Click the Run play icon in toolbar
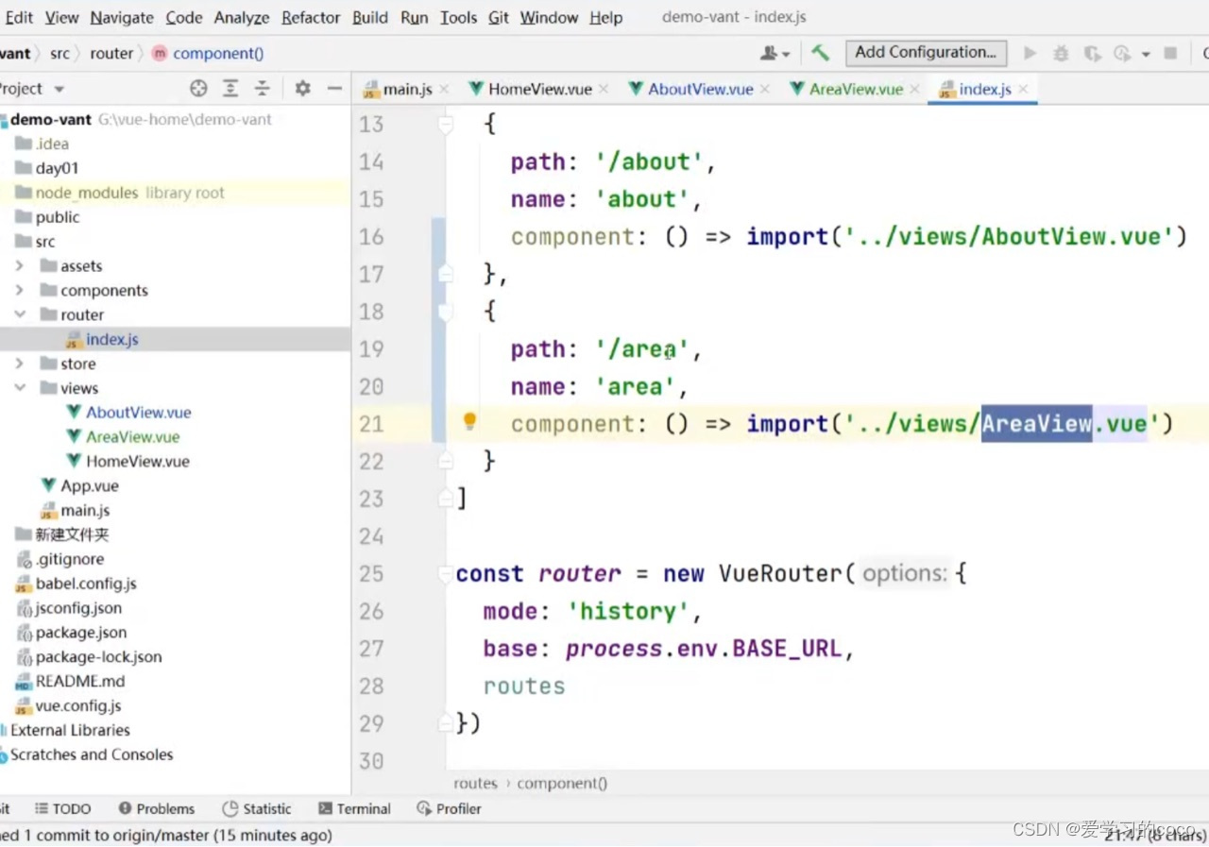This screenshot has height=847, width=1209. pyautogui.click(x=1030, y=54)
